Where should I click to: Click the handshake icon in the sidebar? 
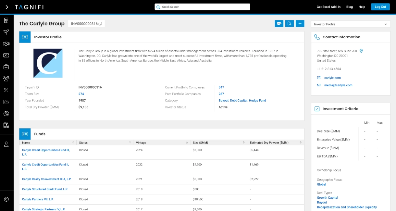point(6,44)
